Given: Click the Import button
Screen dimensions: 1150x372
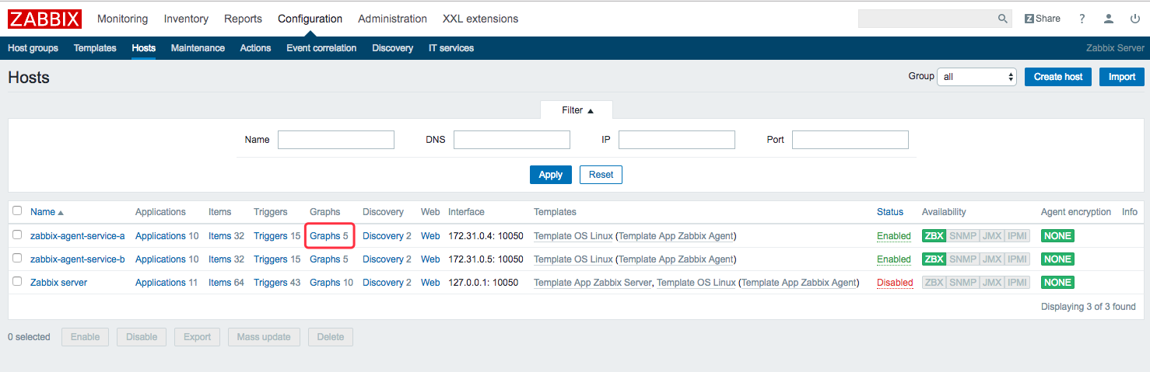Looking at the screenshot, I should pyautogui.click(x=1121, y=77).
